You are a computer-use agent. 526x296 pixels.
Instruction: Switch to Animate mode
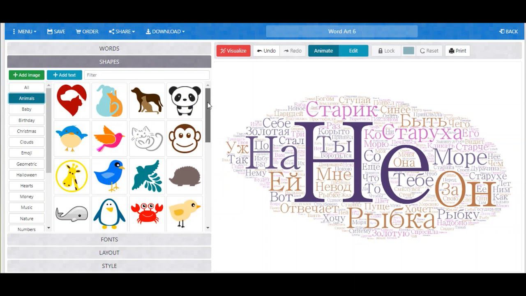click(323, 51)
